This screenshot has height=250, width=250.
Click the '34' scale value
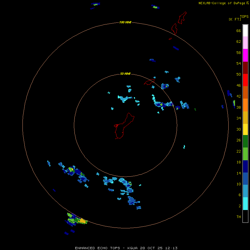(239, 118)
